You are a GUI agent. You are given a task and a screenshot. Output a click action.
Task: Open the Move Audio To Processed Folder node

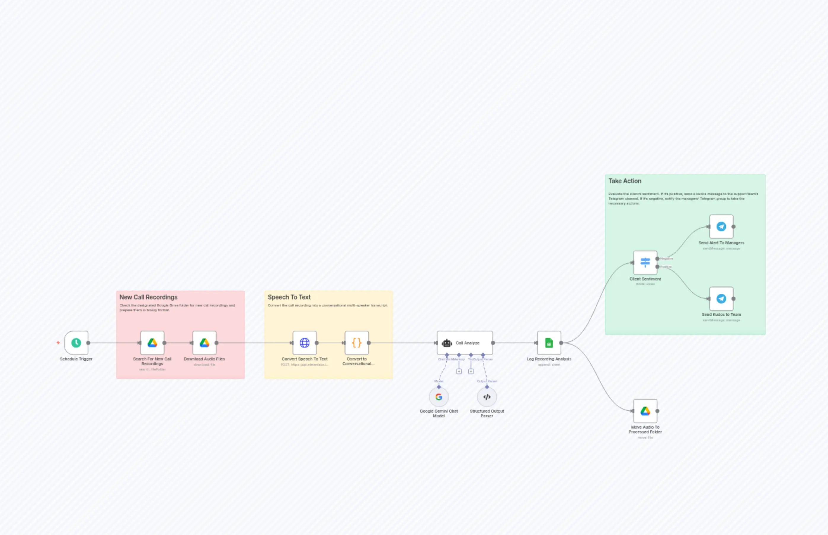645,411
